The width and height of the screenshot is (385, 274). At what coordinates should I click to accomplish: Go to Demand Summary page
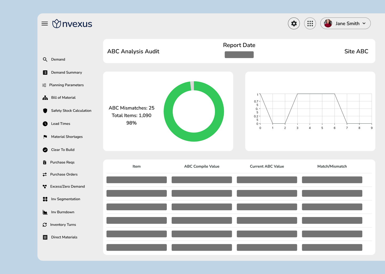click(67, 73)
